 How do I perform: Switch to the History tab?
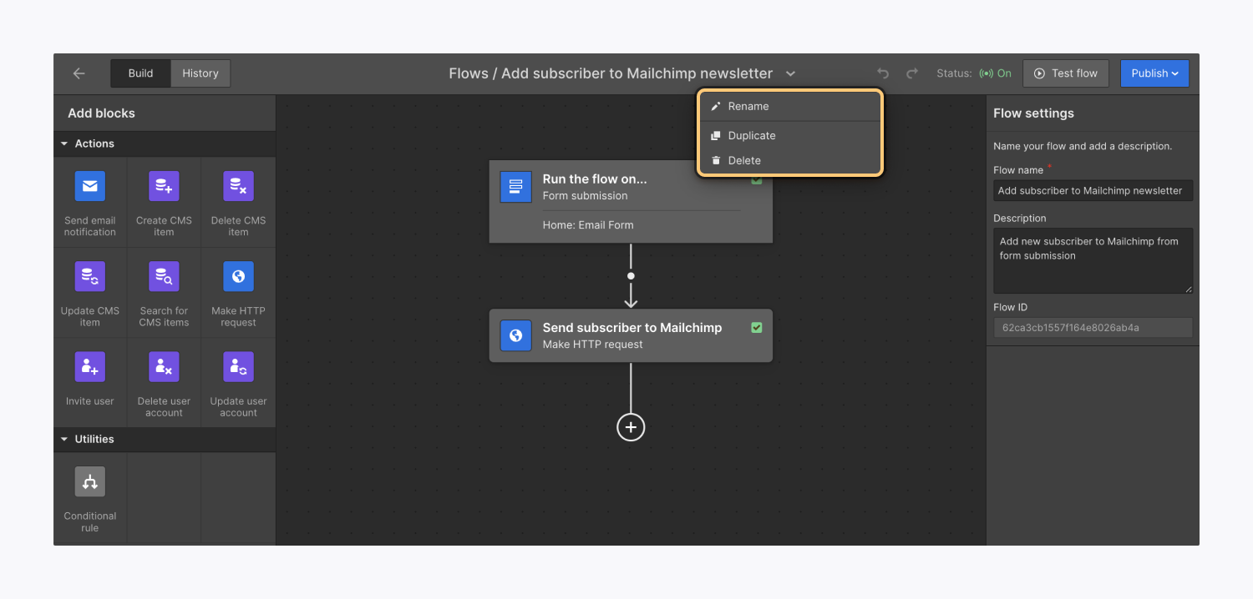(x=200, y=73)
